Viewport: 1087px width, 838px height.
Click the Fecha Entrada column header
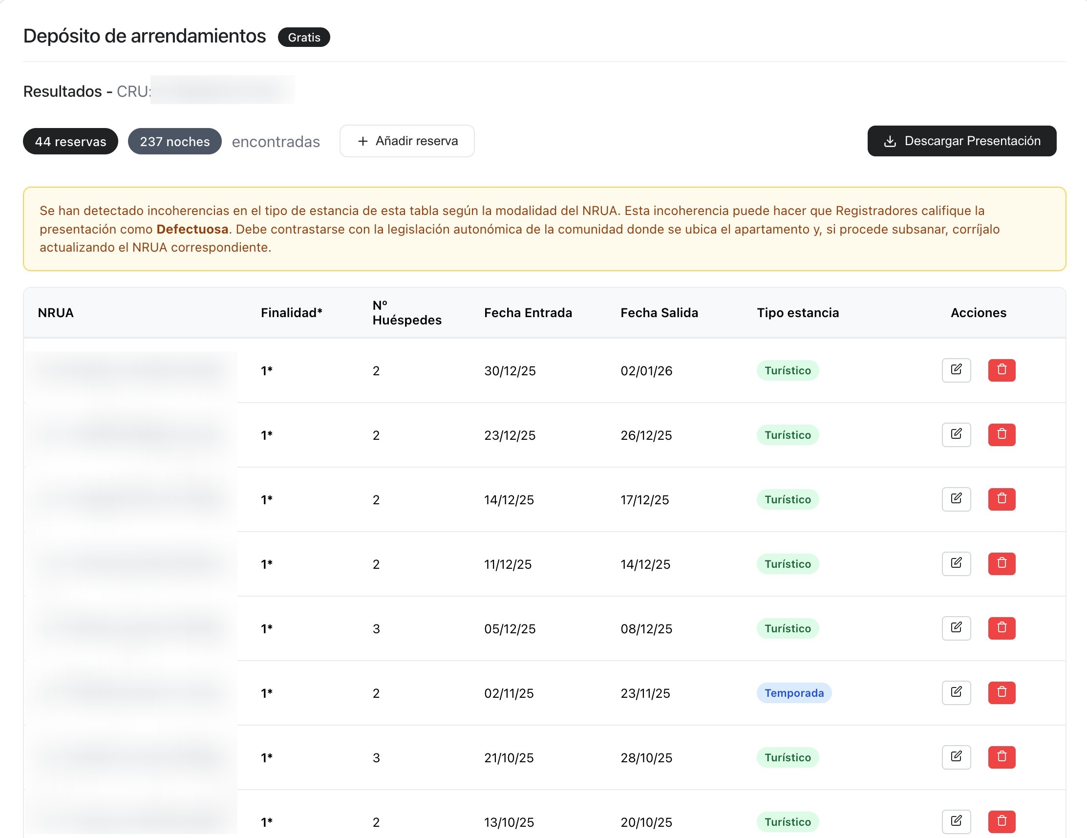(528, 313)
